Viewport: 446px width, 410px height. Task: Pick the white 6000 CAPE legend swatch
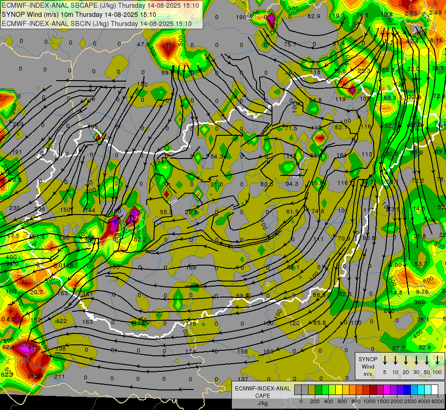[435, 390]
